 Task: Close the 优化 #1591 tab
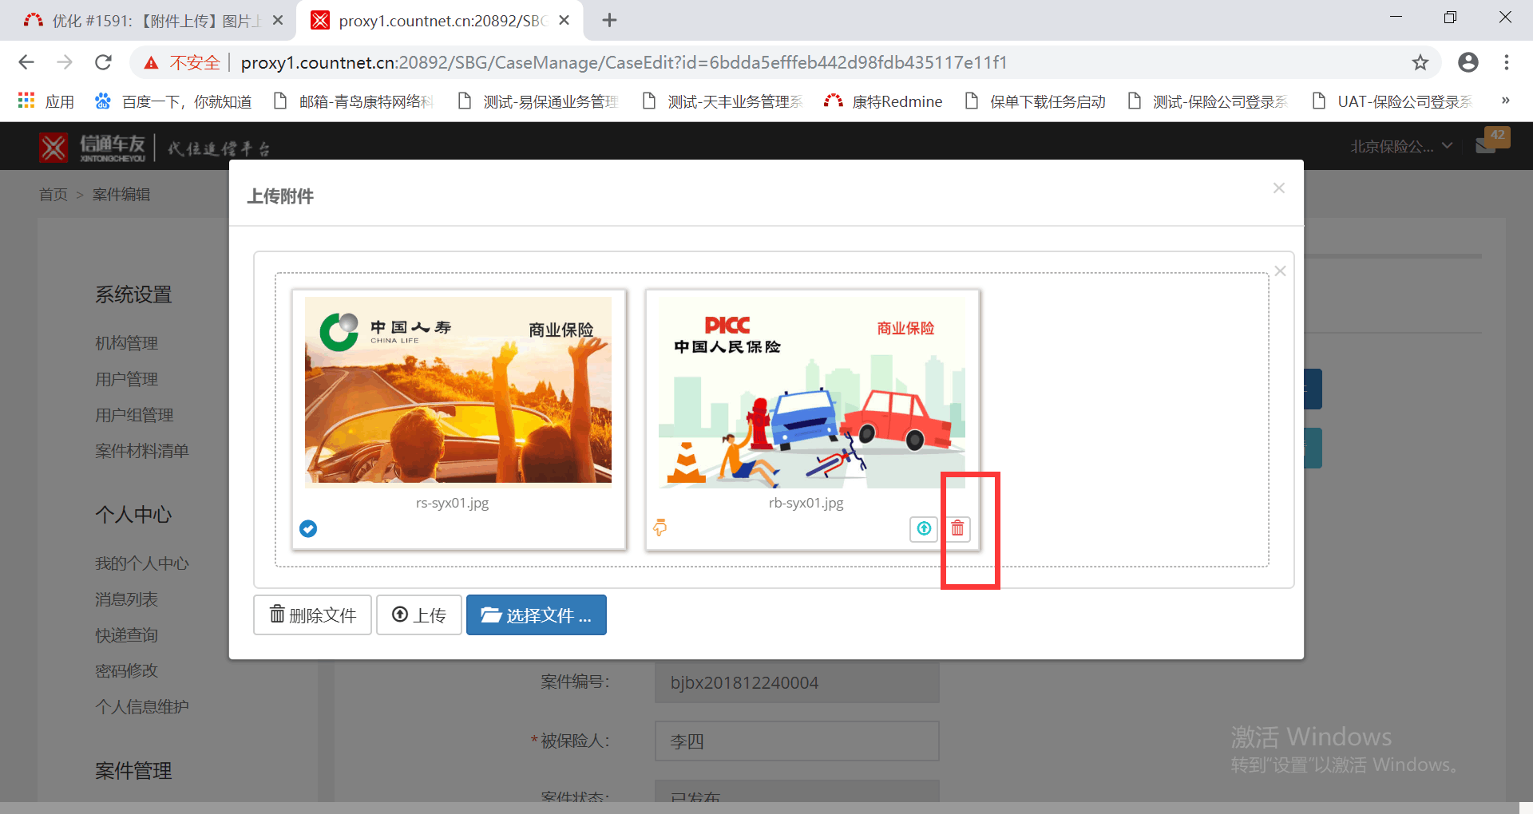coord(278,20)
